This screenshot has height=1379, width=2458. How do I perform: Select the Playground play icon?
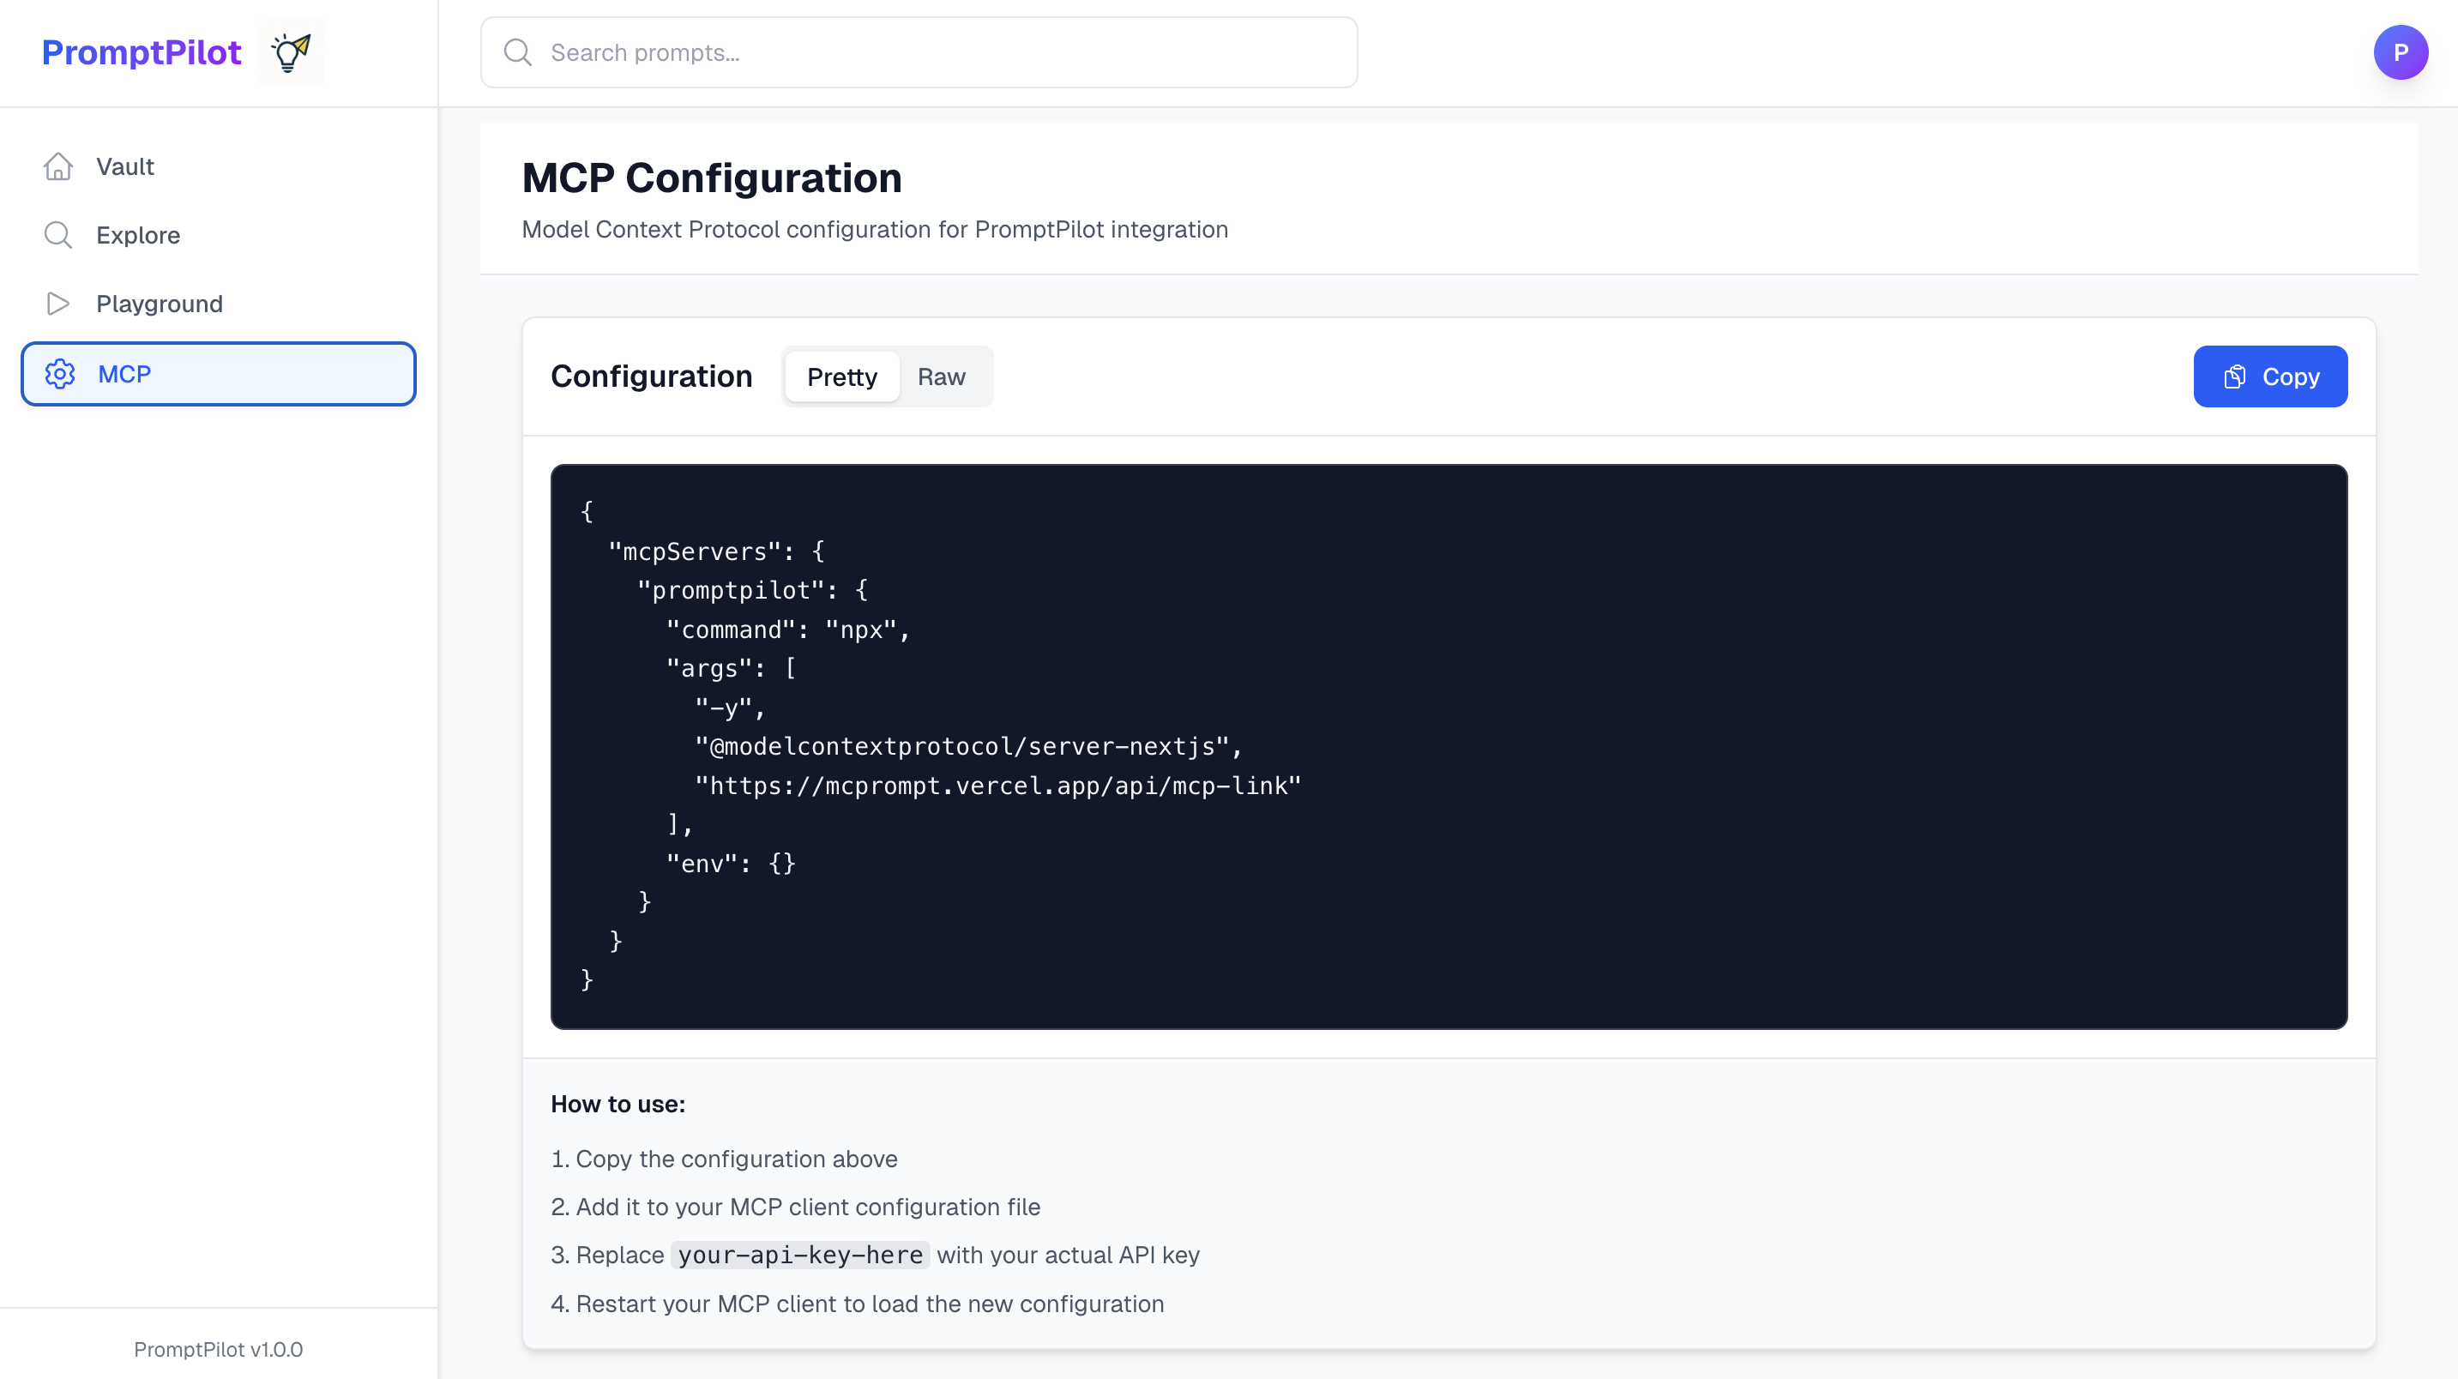pyautogui.click(x=58, y=304)
